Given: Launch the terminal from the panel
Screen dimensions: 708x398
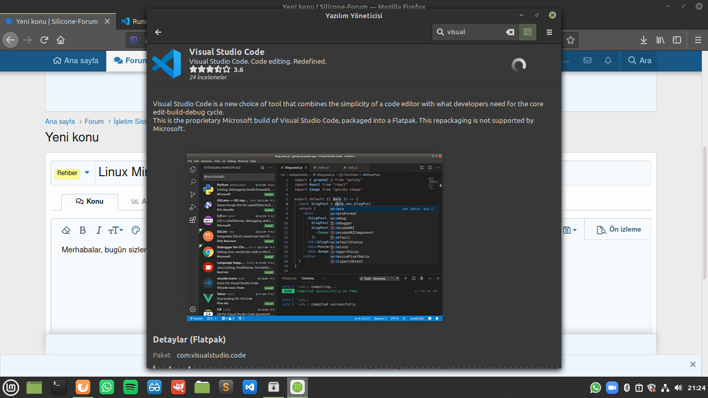Looking at the screenshot, I should click(x=59, y=387).
